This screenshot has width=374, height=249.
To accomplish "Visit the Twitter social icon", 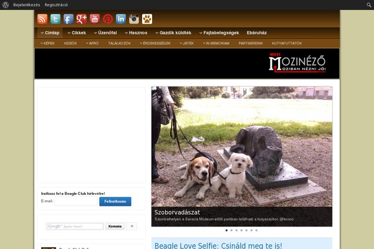I will coord(55,19).
